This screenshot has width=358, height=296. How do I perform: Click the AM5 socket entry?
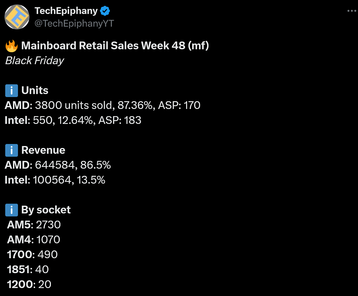click(34, 225)
